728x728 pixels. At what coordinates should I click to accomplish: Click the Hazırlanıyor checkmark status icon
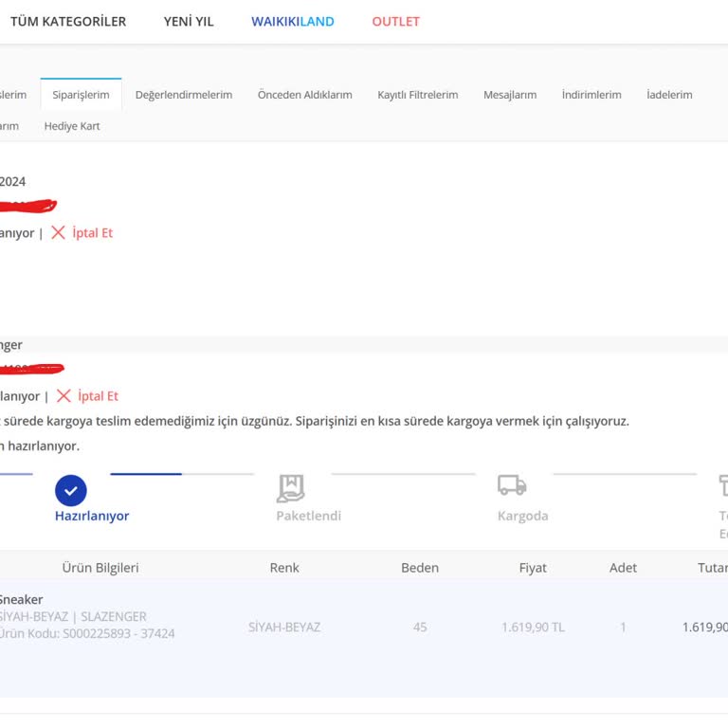point(71,490)
